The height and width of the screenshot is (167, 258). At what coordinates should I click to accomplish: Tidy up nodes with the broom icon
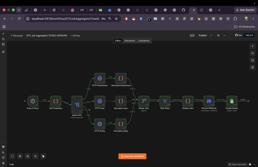pos(43,156)
